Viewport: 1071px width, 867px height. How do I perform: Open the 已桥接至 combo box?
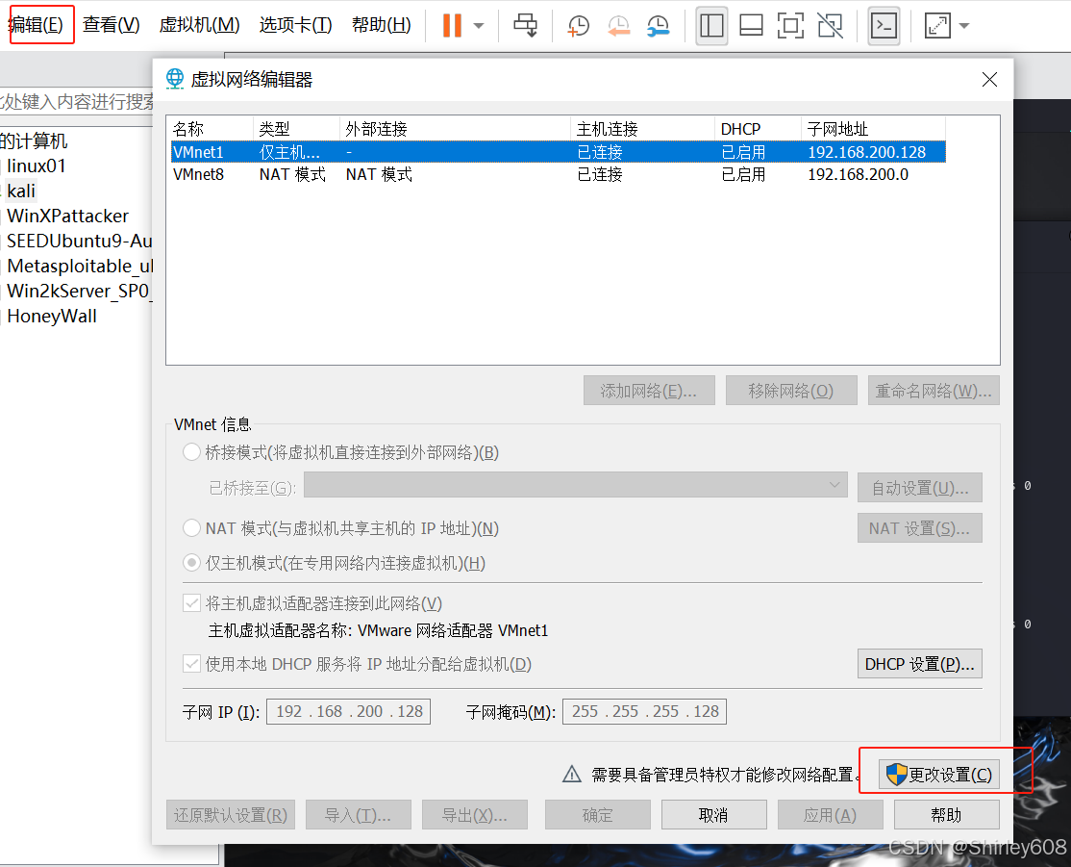[576, 486]
